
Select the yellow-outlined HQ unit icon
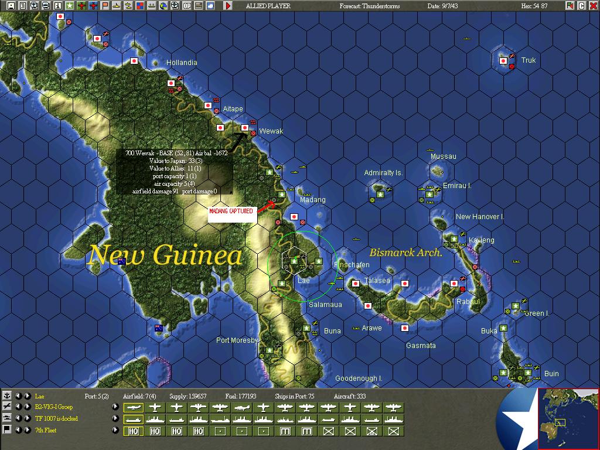pos(134,431)
